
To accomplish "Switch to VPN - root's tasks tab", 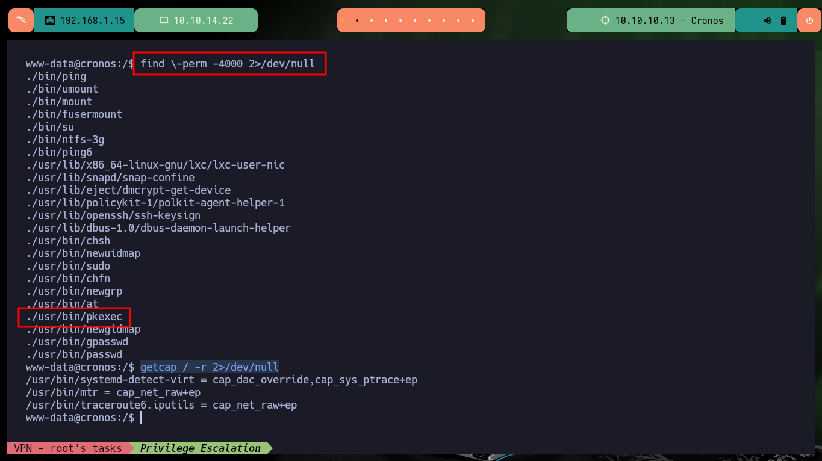I will pos(67,448).
